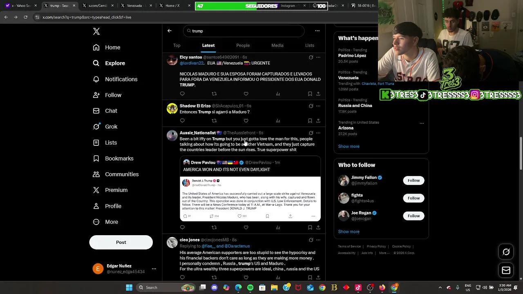Click Grok icon on Aussie_Nationalist post
523x294 pixels.
coord(311,133)
